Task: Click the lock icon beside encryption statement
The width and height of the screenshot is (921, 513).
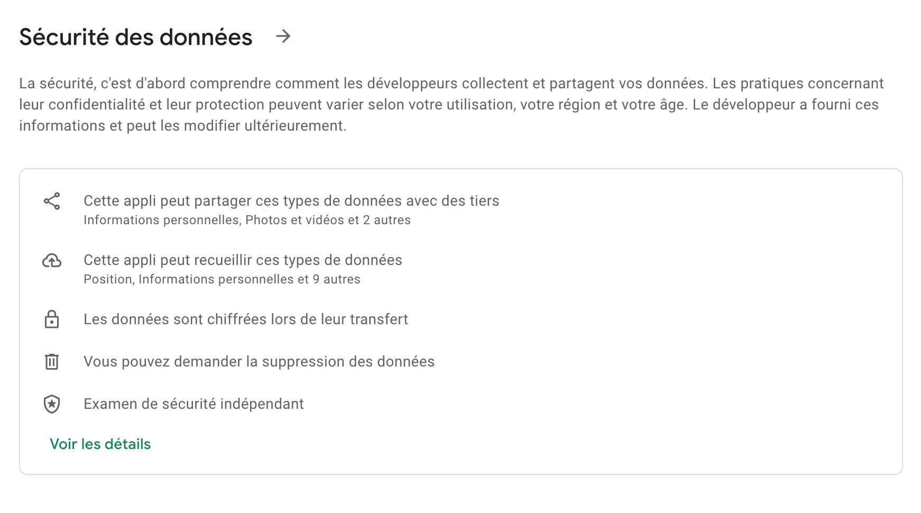Action: [x=51, y=320]
